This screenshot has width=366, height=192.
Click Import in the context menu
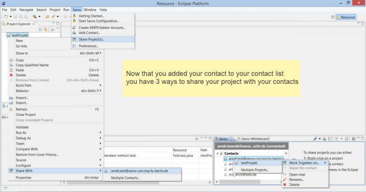[55, 98]
